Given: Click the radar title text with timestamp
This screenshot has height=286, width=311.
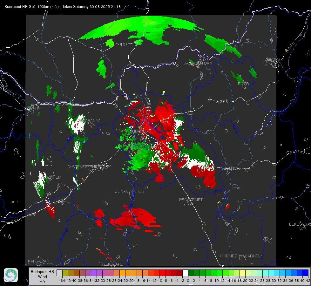Looking at the screenshot, I should (63, 7).
